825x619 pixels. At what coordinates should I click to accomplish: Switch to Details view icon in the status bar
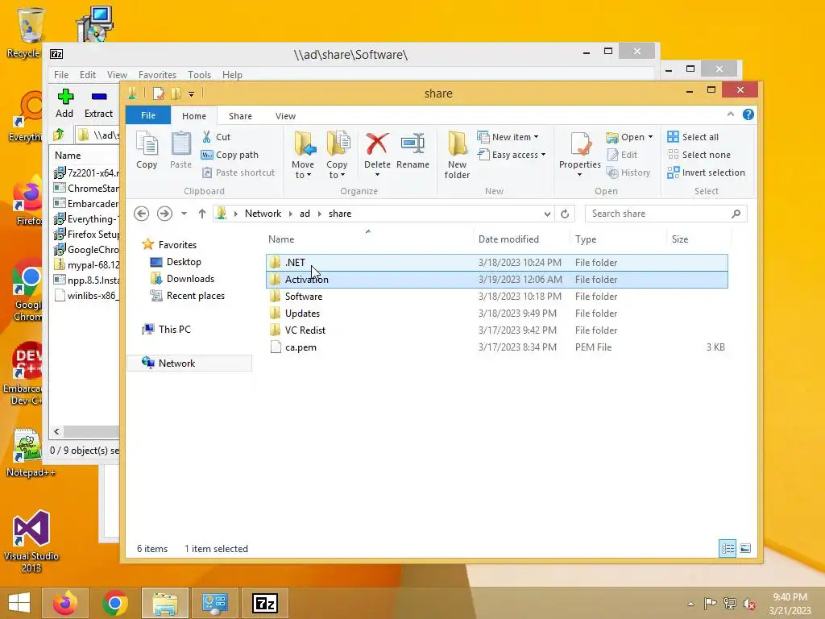coord(728,548)
